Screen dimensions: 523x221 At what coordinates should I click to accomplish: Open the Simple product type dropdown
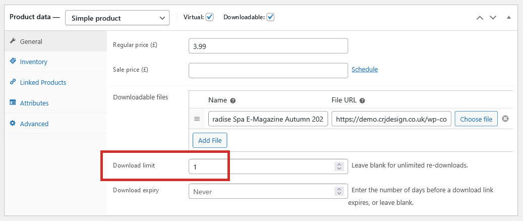117,18
